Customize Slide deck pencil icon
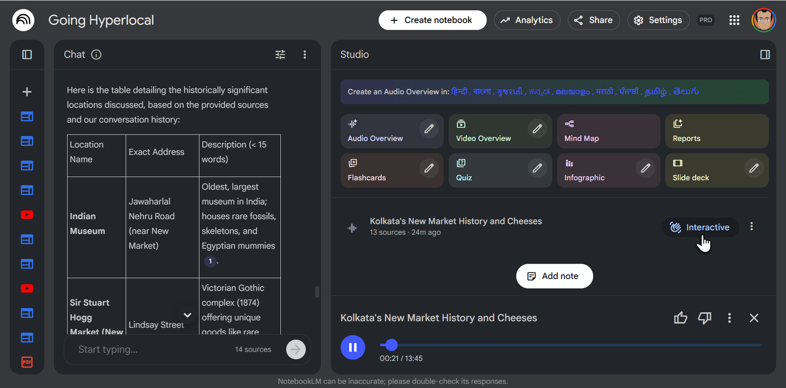The height and width of the screenshot is (388, 786). (x=754, y=168)
